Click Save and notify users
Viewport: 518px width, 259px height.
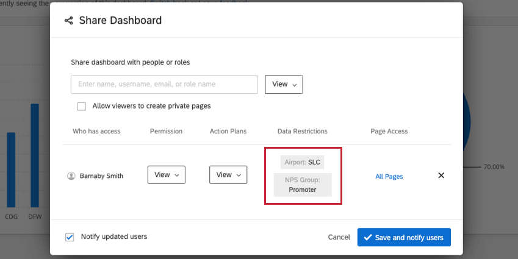pos(404,237)
